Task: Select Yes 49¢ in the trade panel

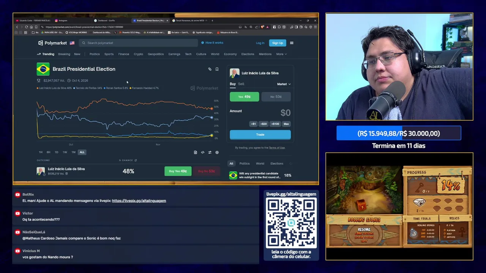Action: [x=245, y=97]
